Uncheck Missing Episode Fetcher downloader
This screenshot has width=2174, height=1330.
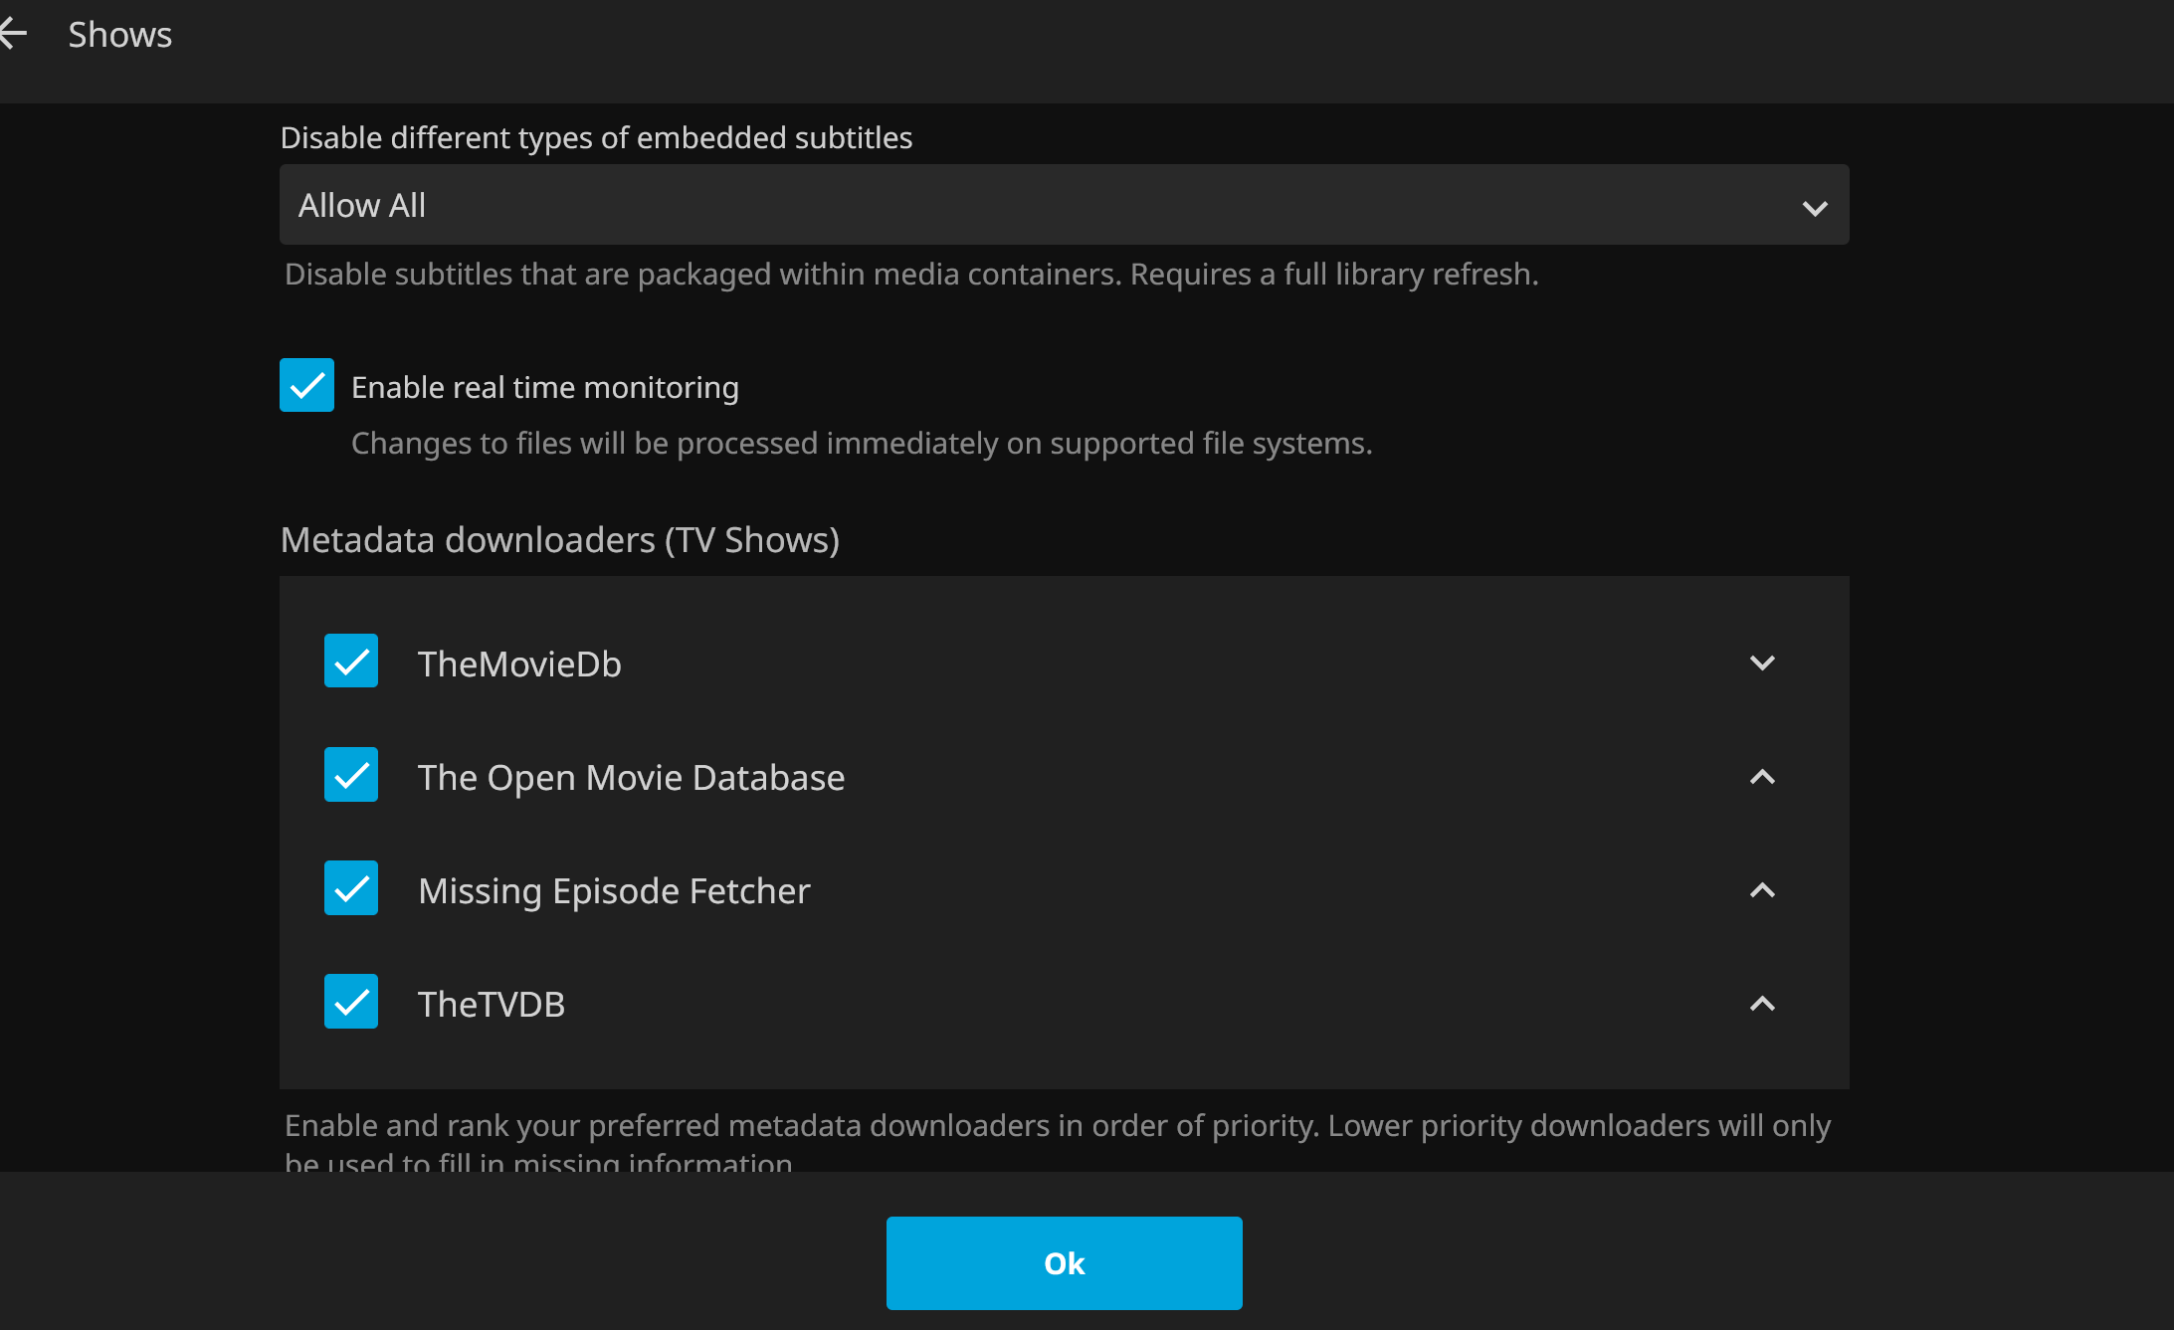click(x=351, y=888)
